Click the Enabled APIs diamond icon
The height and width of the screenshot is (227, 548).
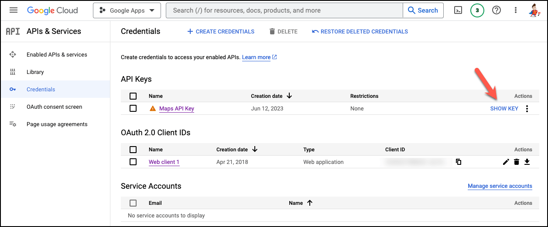tap(13, 54)
